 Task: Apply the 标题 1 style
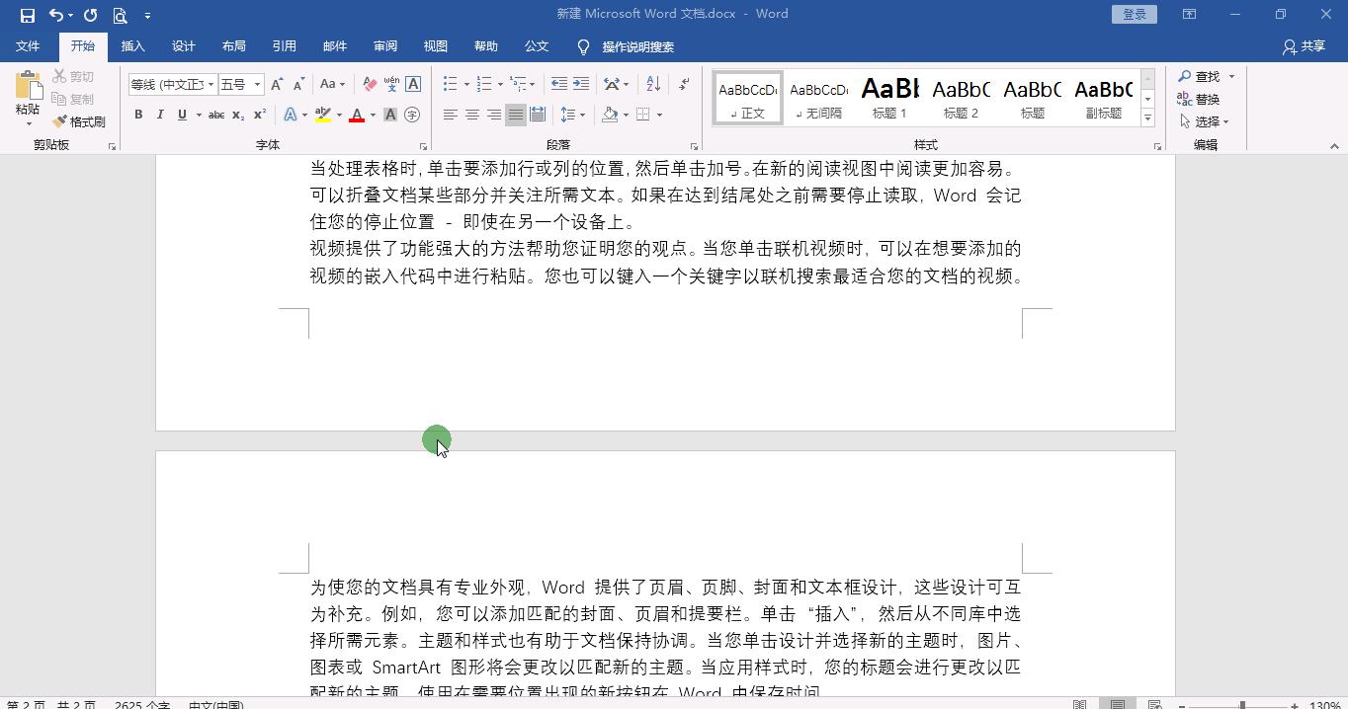tap(888, 97)
